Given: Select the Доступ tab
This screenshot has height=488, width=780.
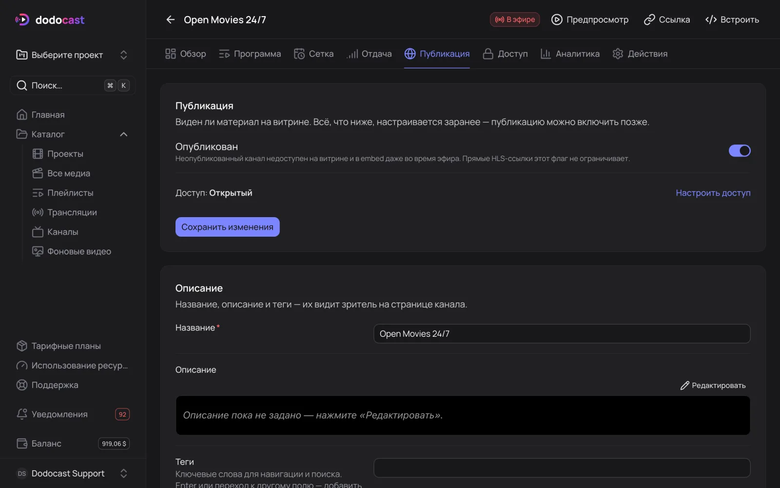Looking at the screenshot, I should coord(506,54).
